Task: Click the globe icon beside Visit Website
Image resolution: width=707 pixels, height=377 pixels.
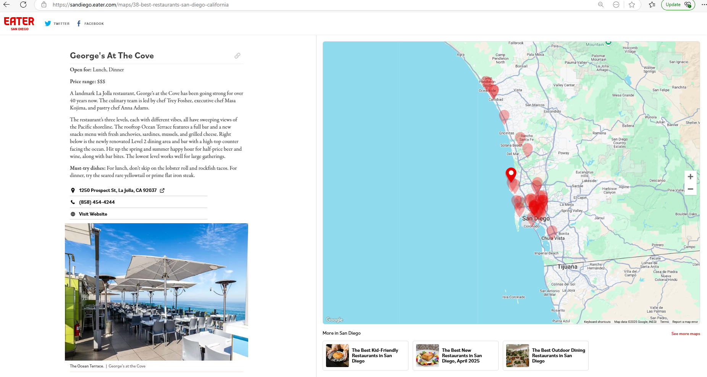Action: 73,214
